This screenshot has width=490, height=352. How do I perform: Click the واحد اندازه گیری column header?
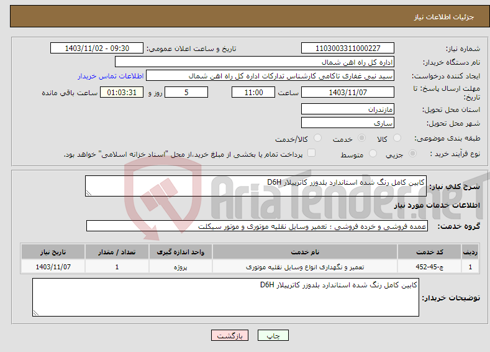(180, 252)
